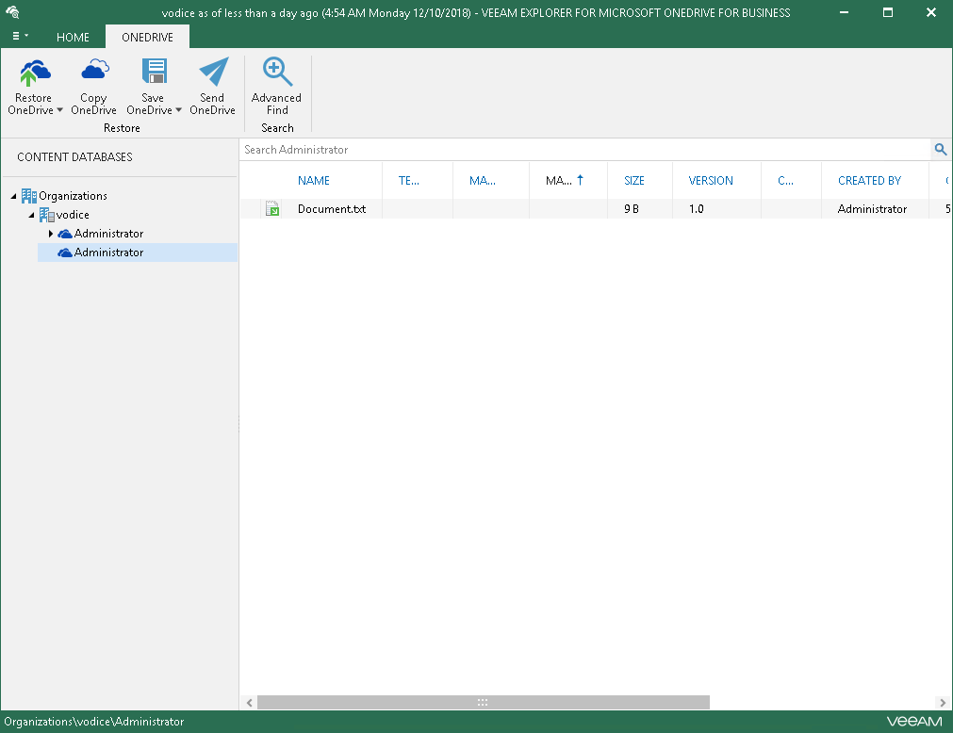The image size is (953, 733).
Task: Click Administrator in Created By cell
Action: [872, 209]
